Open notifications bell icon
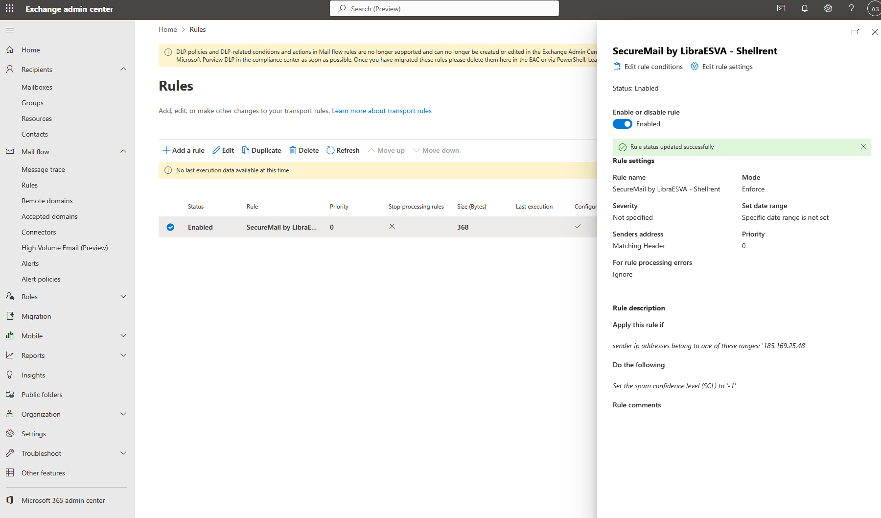 coord(805,8)
